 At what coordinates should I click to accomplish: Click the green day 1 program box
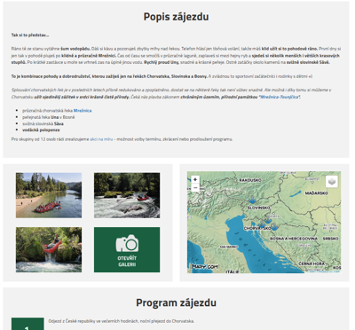point(28,324)
